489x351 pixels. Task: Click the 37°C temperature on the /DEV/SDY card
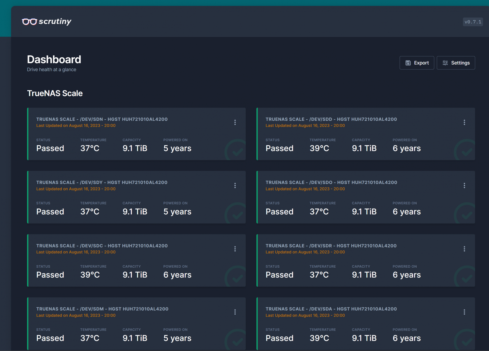[90, 211]
